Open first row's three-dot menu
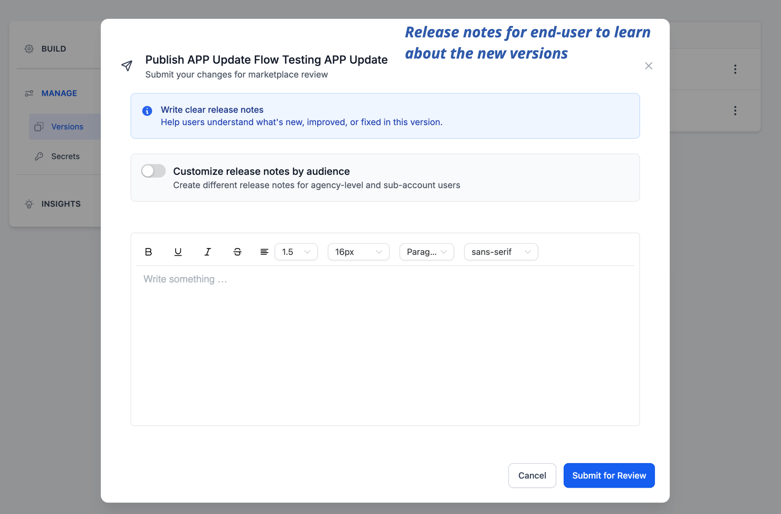This screenshot has width=781, height=514. click(735, 69)
